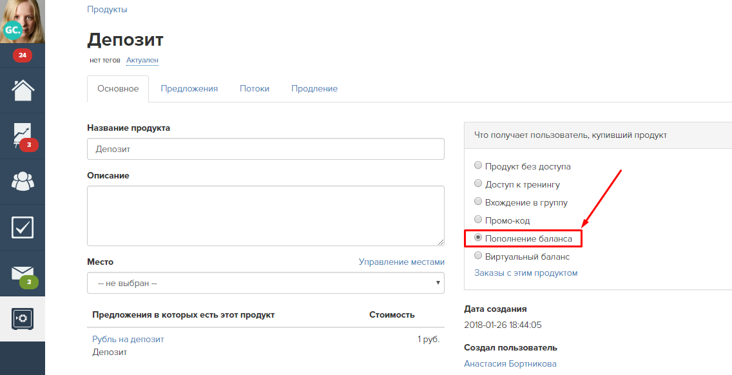Open the users group icon in sidebar
The width and height of the screenshot is (732, 375).
23,182
